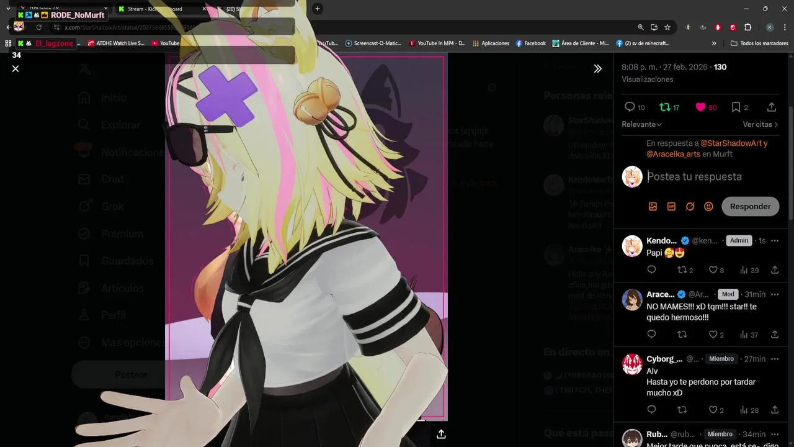Share the enlarged image via bottom share icon
This screenshot has height=447, width=794.
tap(441, 435)
